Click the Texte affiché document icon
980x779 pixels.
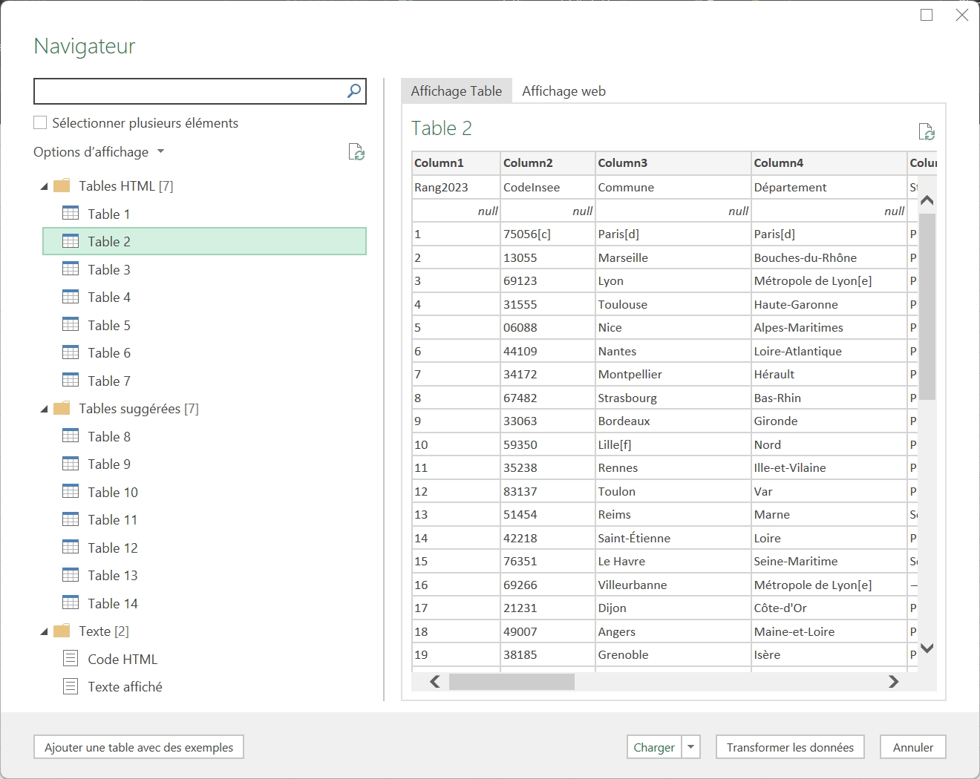click(71, 686)
